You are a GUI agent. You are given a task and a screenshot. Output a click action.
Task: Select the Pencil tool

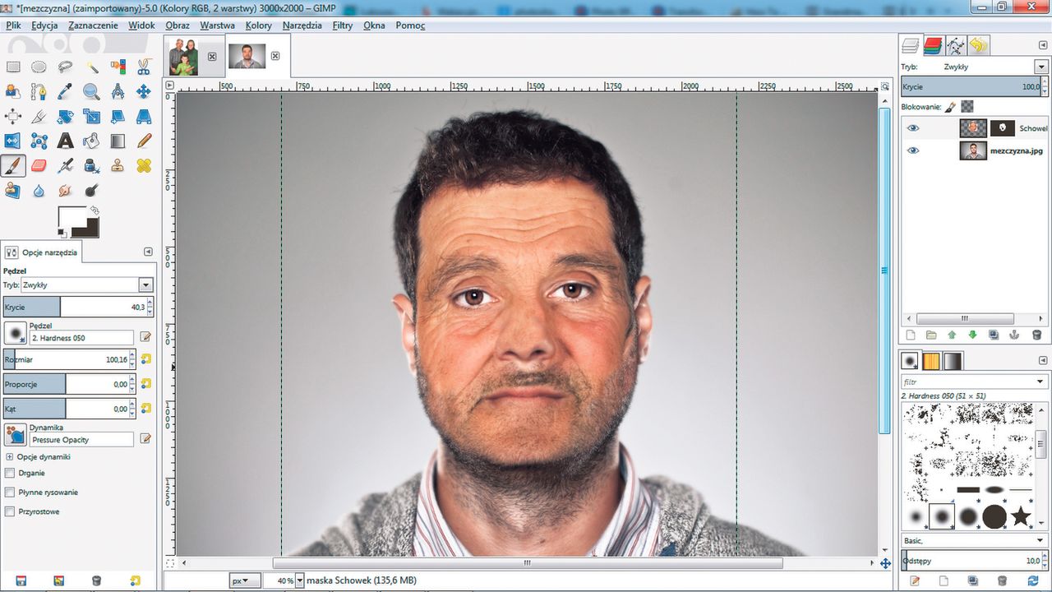(144, 141)
